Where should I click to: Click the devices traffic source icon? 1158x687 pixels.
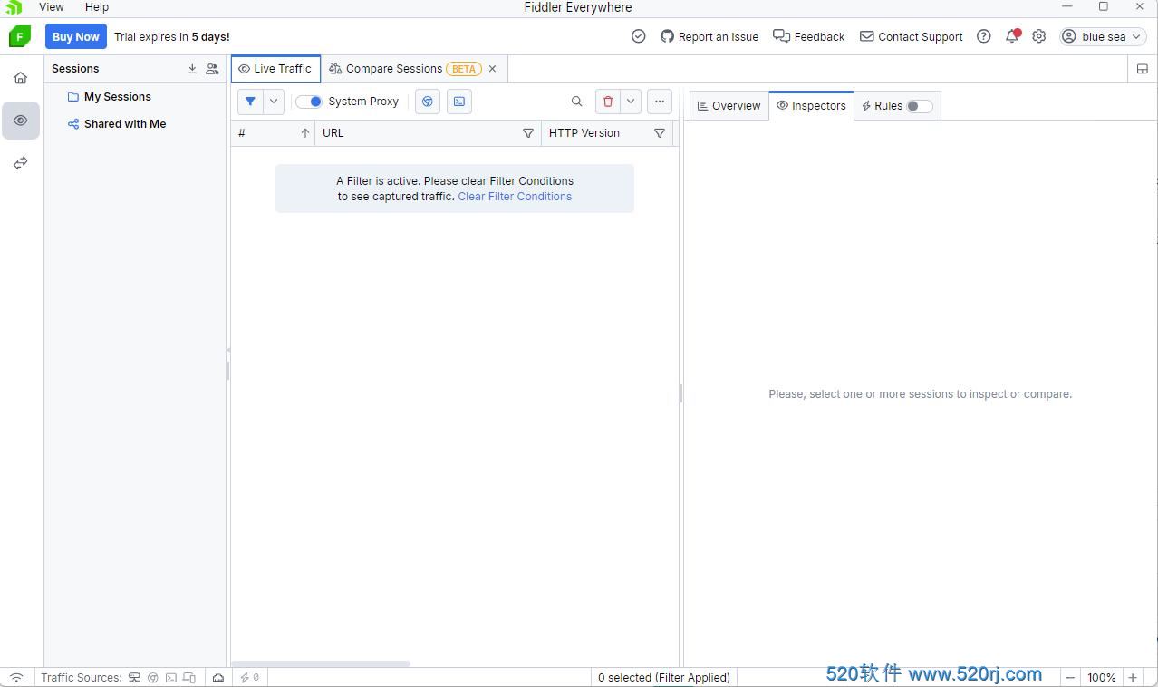(189, 677)
